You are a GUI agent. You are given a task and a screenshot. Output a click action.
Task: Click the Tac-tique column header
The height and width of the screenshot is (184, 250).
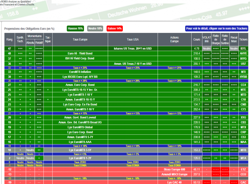click(48, 39)
